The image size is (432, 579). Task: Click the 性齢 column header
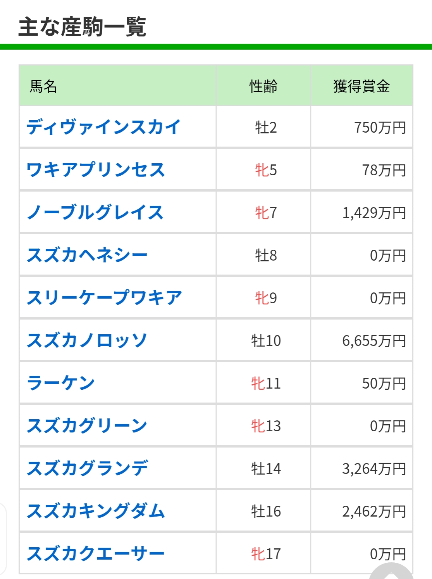pos(263,86)
